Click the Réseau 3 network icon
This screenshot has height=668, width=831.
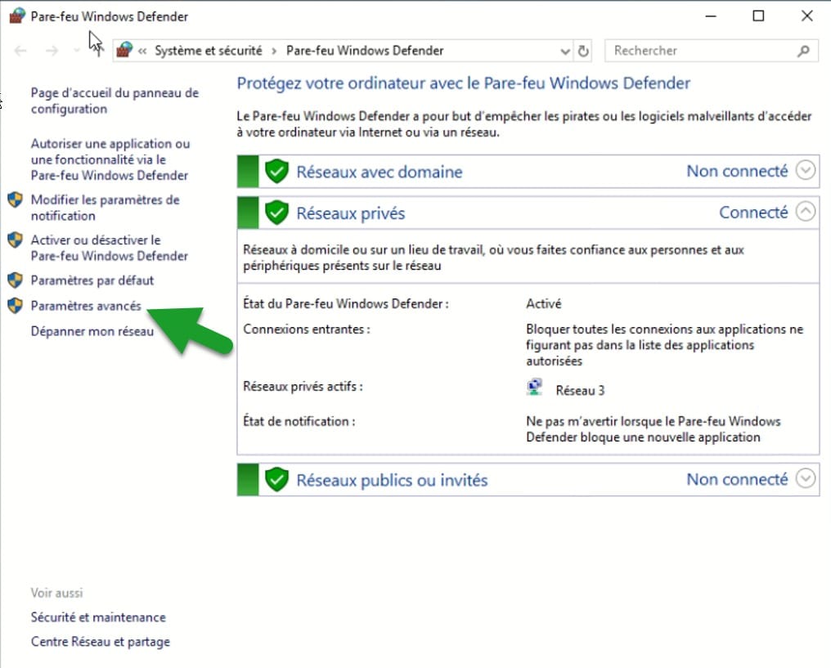point(535,388)
